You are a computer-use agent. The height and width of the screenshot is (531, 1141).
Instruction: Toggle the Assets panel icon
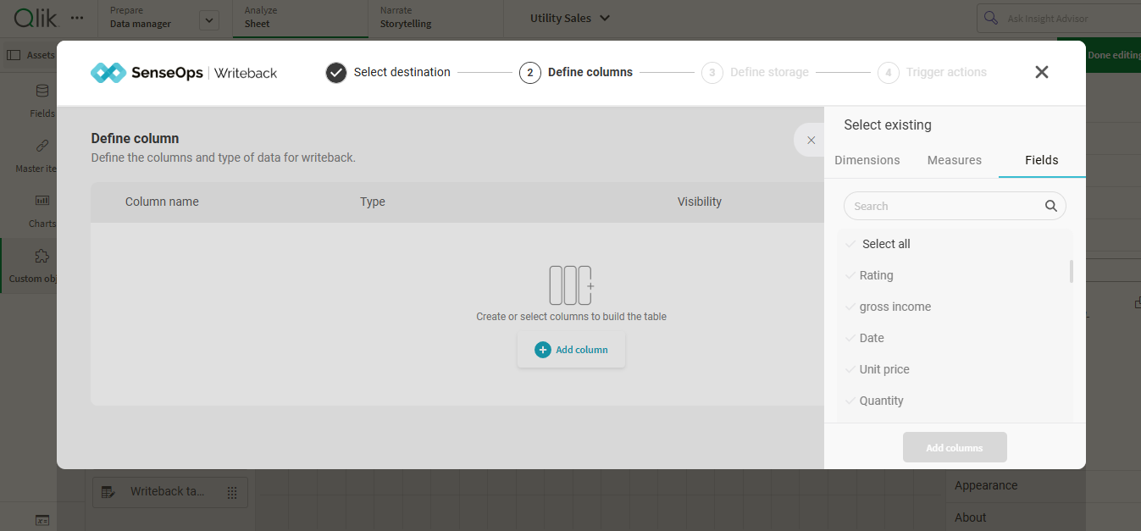(x=14, y=55)
